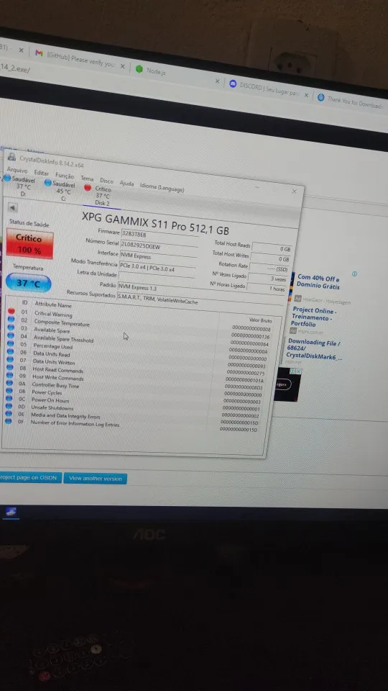Click the View another version button
Image resolution: width=388 pixels, height=691 pixels.
[x=95, y=478]
